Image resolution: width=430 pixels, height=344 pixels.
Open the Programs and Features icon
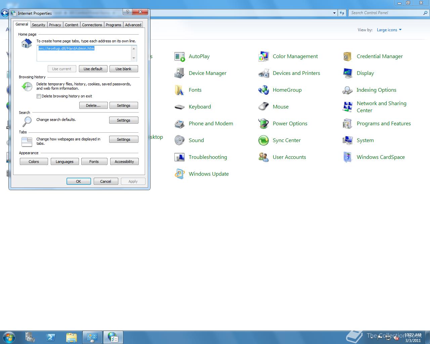[x=348, y=124]
